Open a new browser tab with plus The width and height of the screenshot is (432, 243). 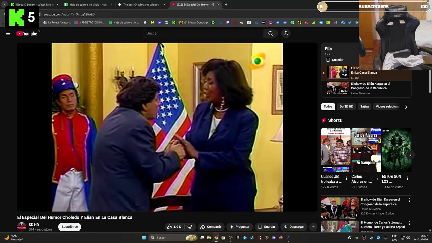click(226, 5)
